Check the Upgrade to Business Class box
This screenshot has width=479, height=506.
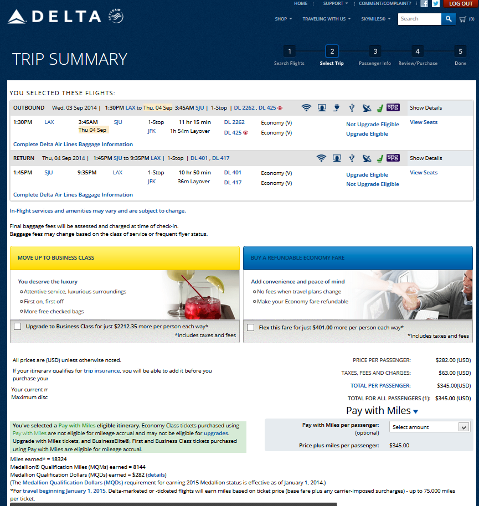click(18, 327)
